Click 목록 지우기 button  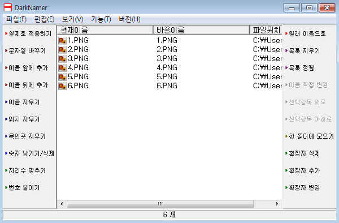pos(302,51)
